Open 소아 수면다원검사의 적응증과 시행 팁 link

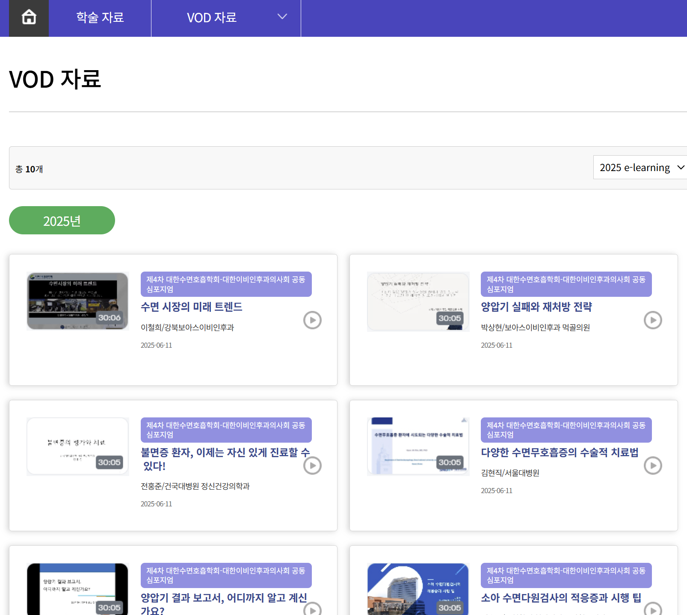[561, 597]
